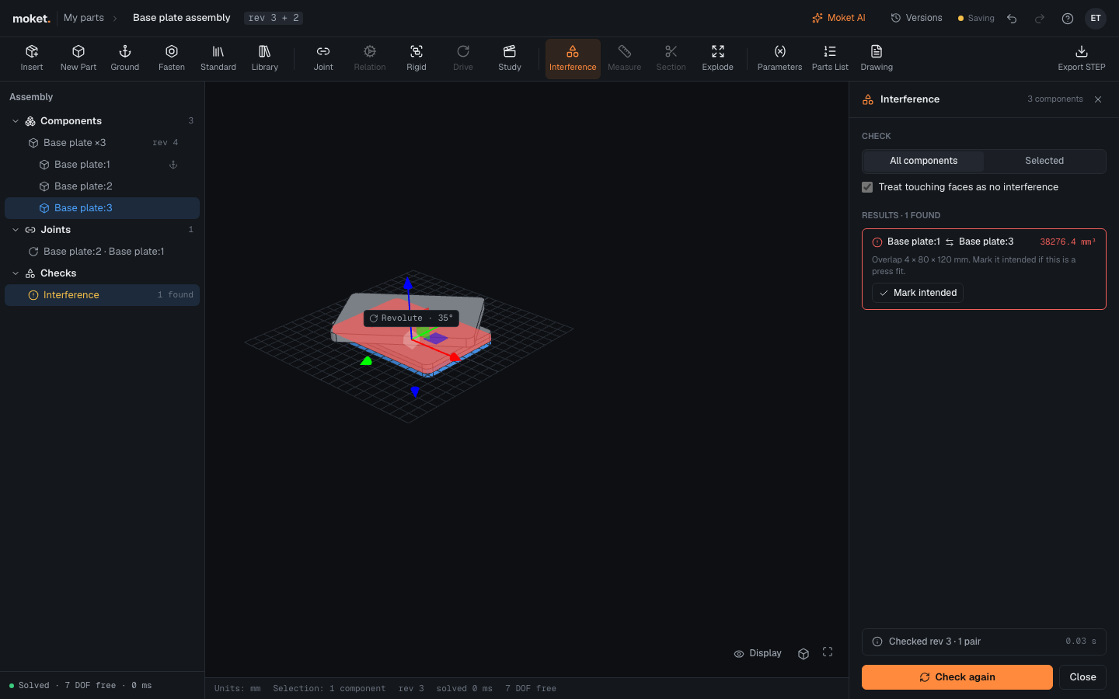Viewport: 1119px width, 699px height.
Task: Collapse the Checks section
Action: [x=16, y=273]
